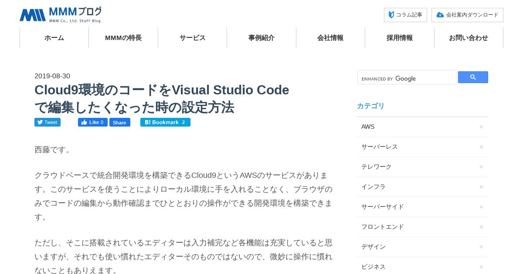Viewport: 523px width, 274px height.
Task: Click the chevron on the AWS row
Action: [x=481, y=127]
